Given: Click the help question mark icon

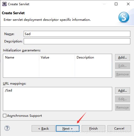Looking at the screenshot, I should (x=7, y=128).
